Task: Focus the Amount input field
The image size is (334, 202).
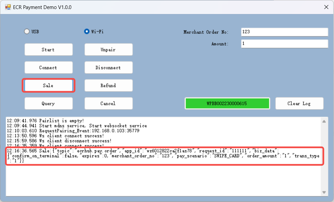Action: tap(284, 44)
